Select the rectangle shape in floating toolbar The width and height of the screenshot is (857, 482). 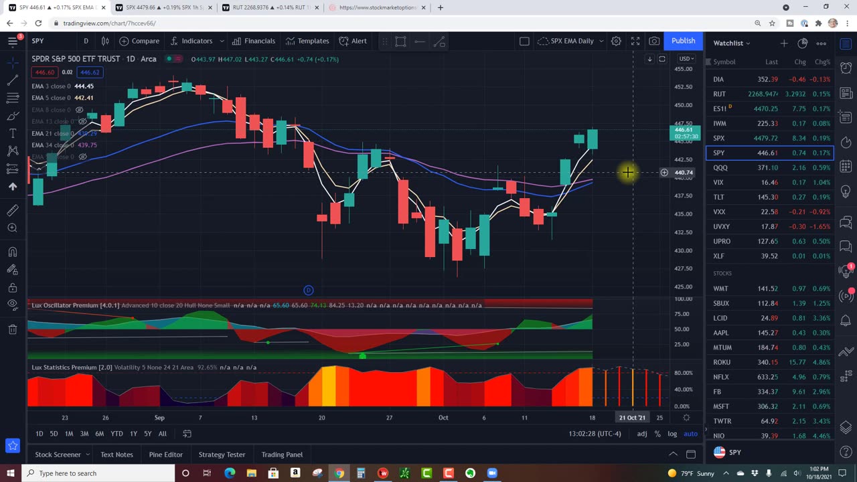tap(400, 42)
